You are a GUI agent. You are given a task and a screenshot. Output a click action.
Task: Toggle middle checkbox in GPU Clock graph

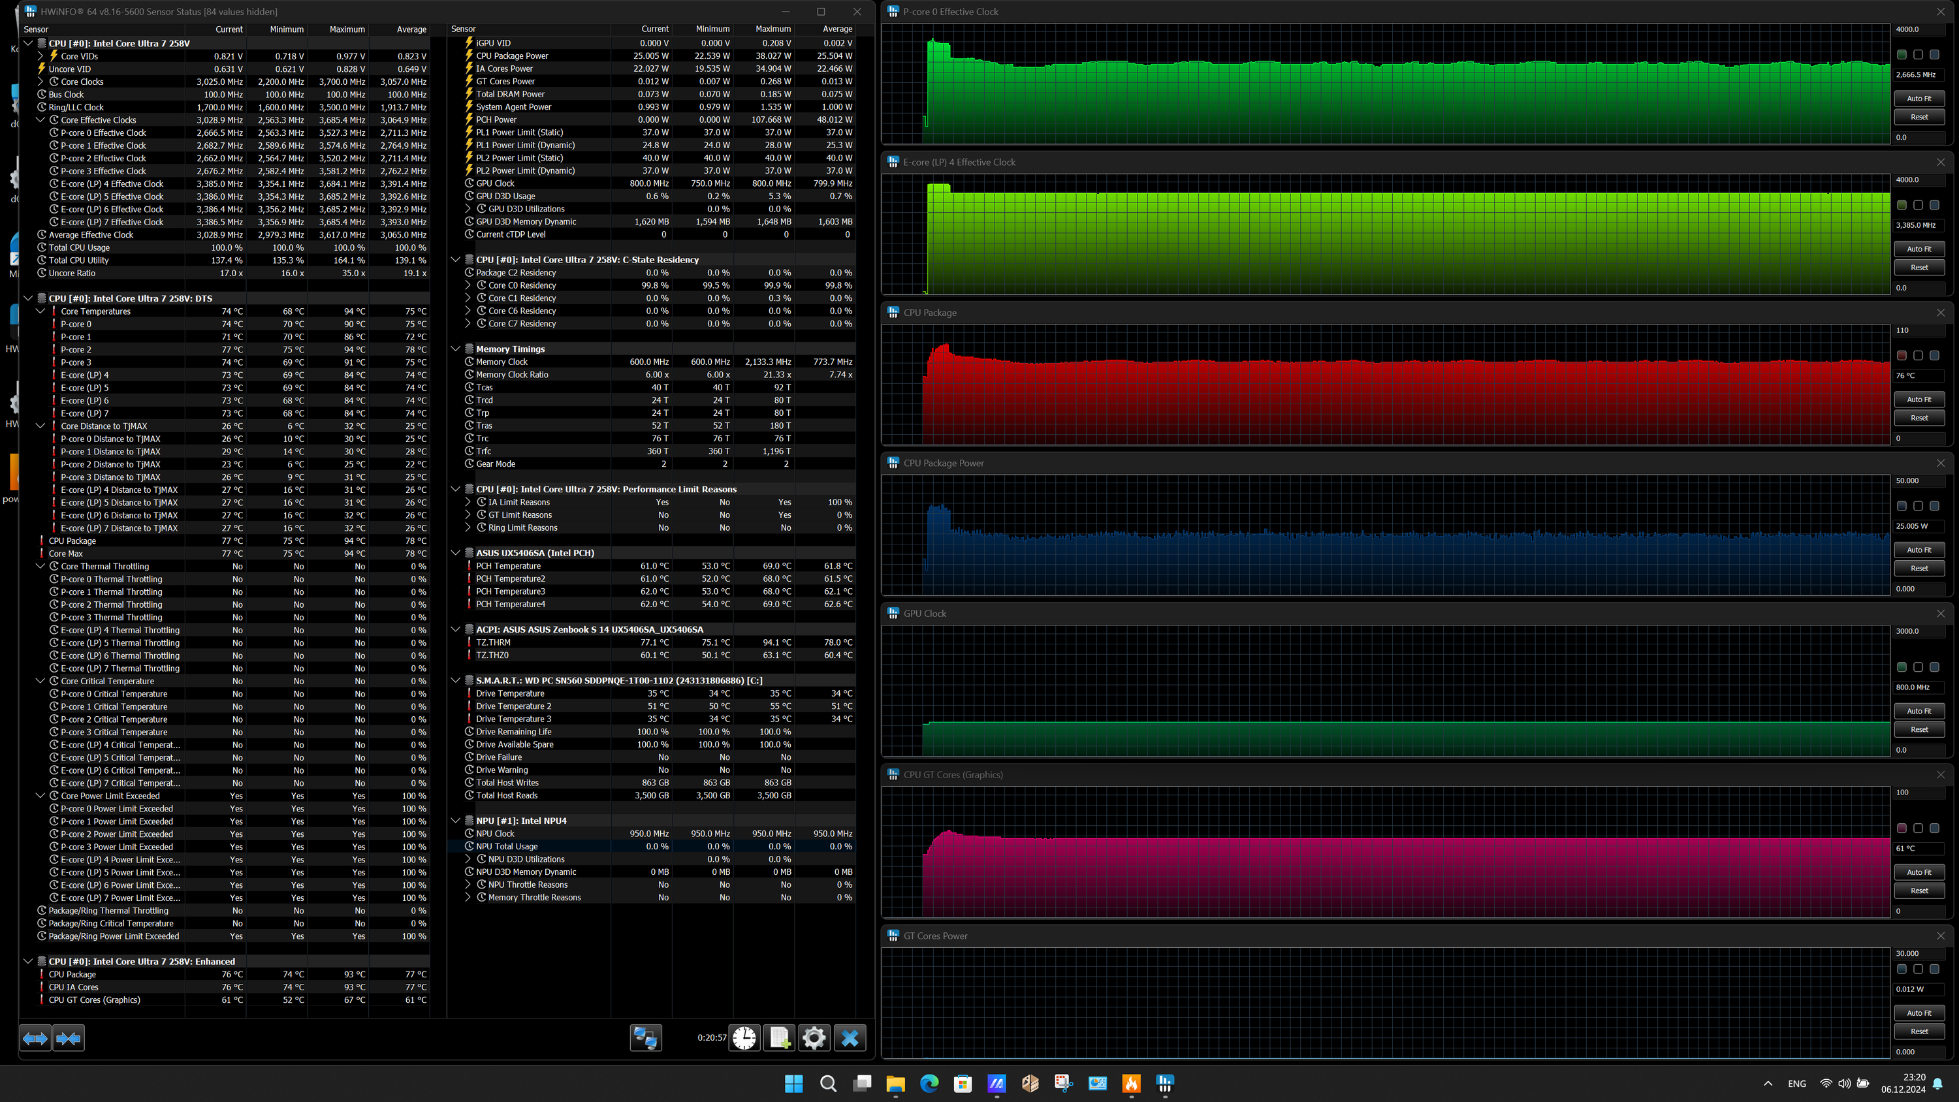pyautogui.click(x=1918, y=667)
